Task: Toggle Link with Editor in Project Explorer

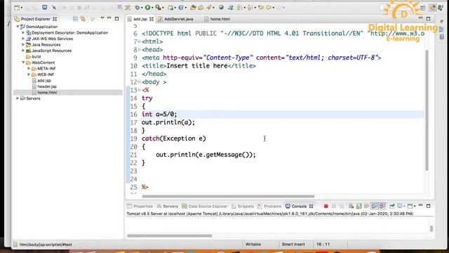Action: pos(83,19)
